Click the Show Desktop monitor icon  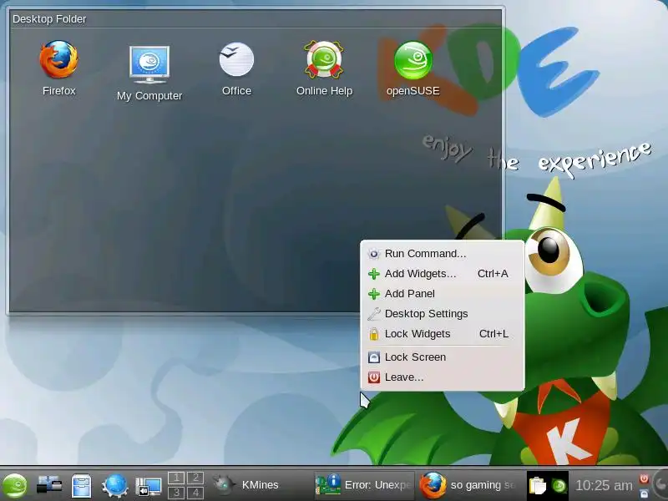click(x=148, y=486)
